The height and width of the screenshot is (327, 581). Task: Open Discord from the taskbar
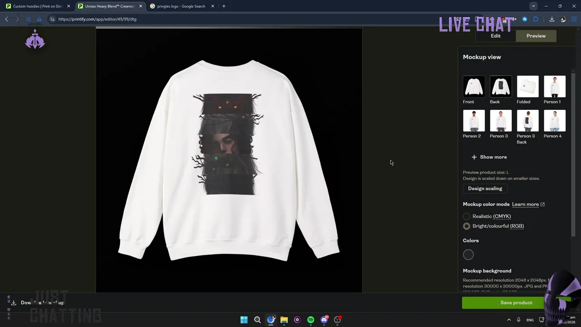tap(324, 320)
